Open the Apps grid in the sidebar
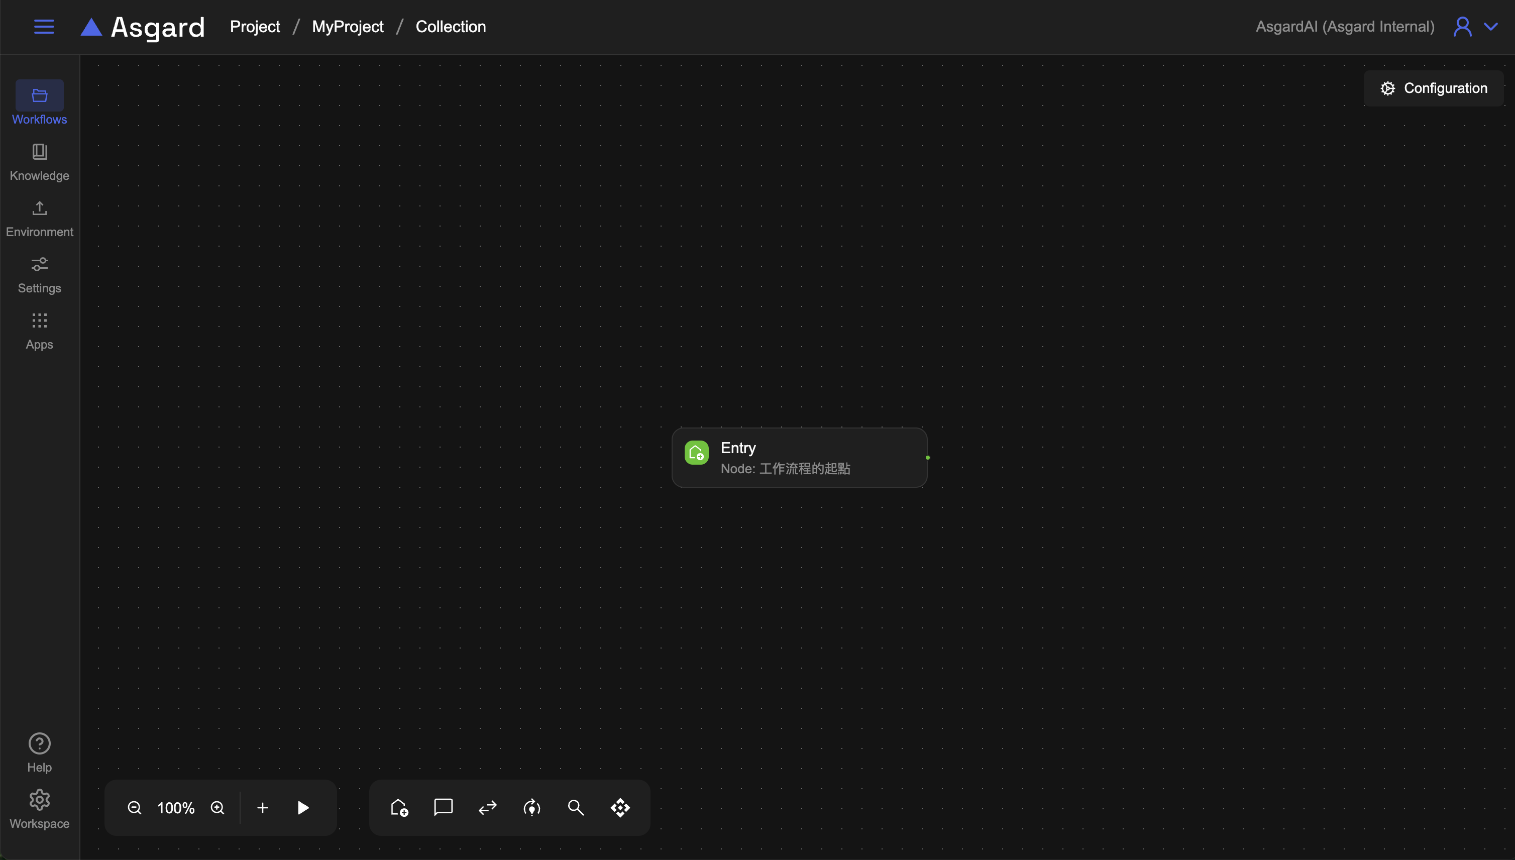Image resolution: width=1515 pixels, height=860 pixels. 40,331
